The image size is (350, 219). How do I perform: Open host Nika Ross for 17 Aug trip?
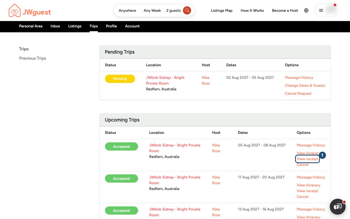[x=216, y=180]
